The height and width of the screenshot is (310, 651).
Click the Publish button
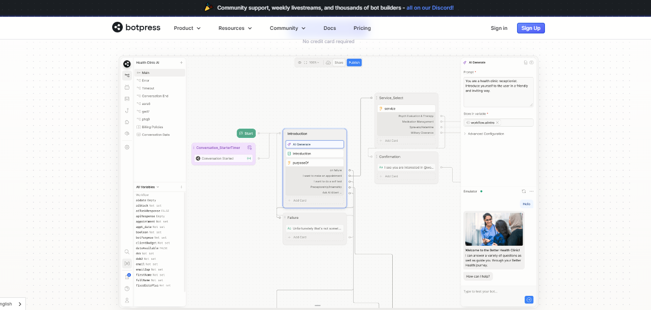(354, 62)
